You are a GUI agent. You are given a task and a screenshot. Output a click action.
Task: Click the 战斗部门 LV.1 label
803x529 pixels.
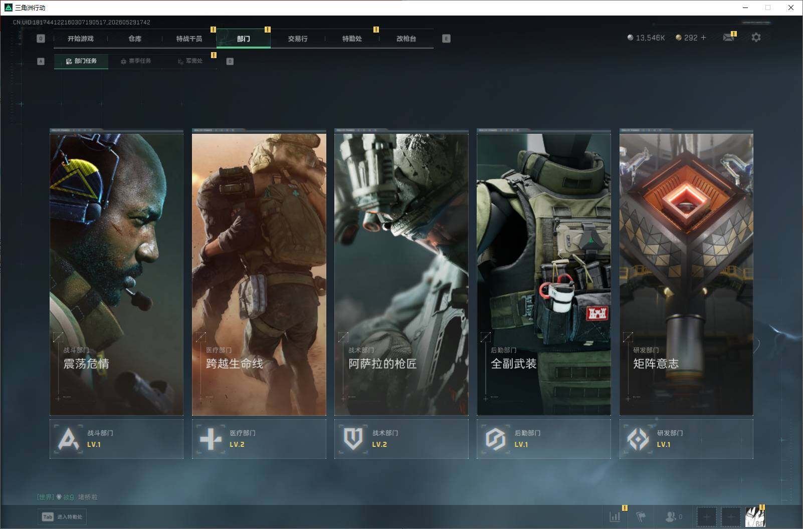pyautogui.click(x=100, y=439)
